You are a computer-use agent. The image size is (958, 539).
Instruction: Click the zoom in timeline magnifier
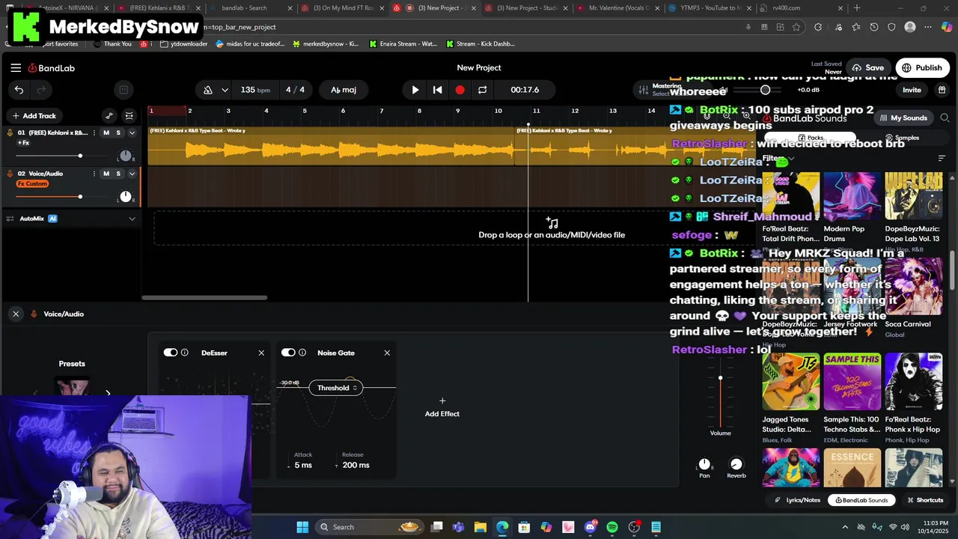pyautogui.click(x=746, y=116)
